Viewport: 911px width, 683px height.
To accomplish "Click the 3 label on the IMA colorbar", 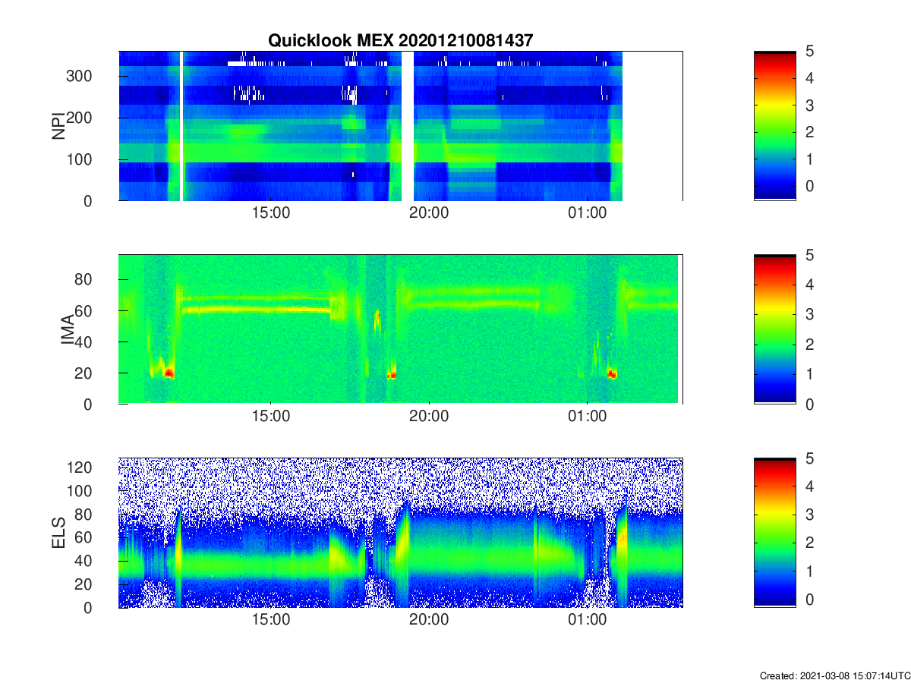I will click(x=809, y=314).
